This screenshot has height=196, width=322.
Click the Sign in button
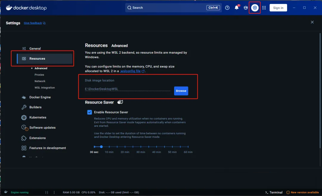(278, 7)
